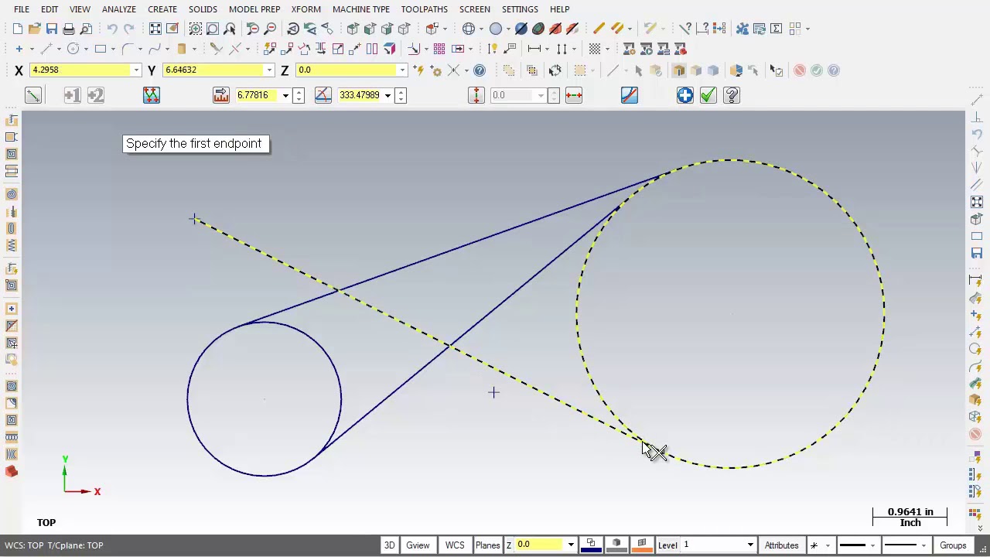990x557 pixels.
Task: Open the AutoCursor help icon
Action: coord(480,70)
